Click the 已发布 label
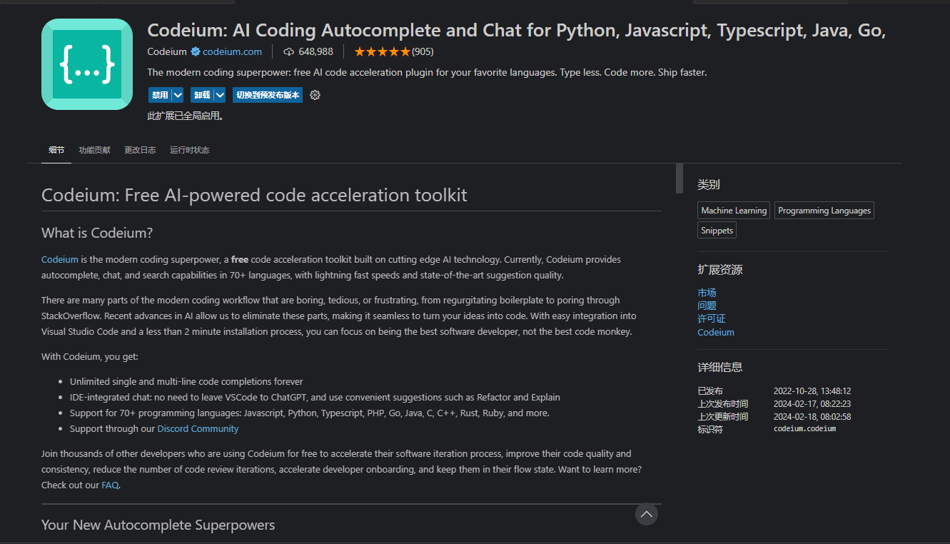The width and height of the screenshot is (950, 544). click(x=710, y=391)
